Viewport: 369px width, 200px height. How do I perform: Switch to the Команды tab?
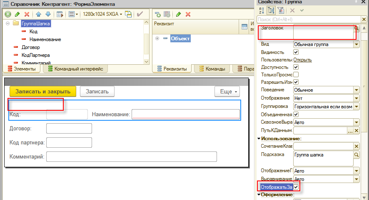point(213,69)
